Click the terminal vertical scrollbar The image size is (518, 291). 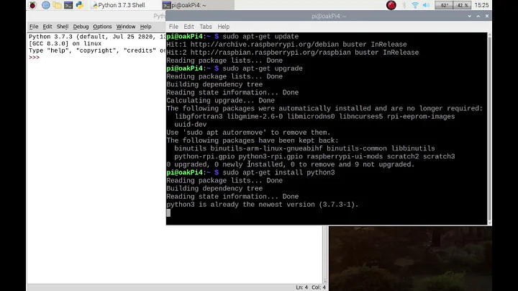[490, 128]
